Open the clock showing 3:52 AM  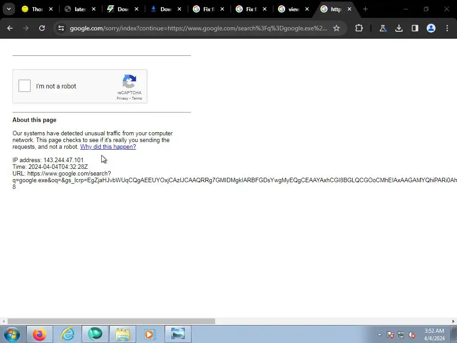[434, 335]
